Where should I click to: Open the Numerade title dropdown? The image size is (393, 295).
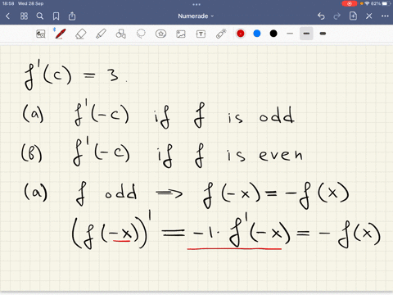(196, 16)
